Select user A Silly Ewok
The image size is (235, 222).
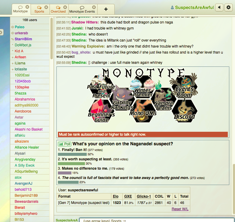tap(30, 165)
